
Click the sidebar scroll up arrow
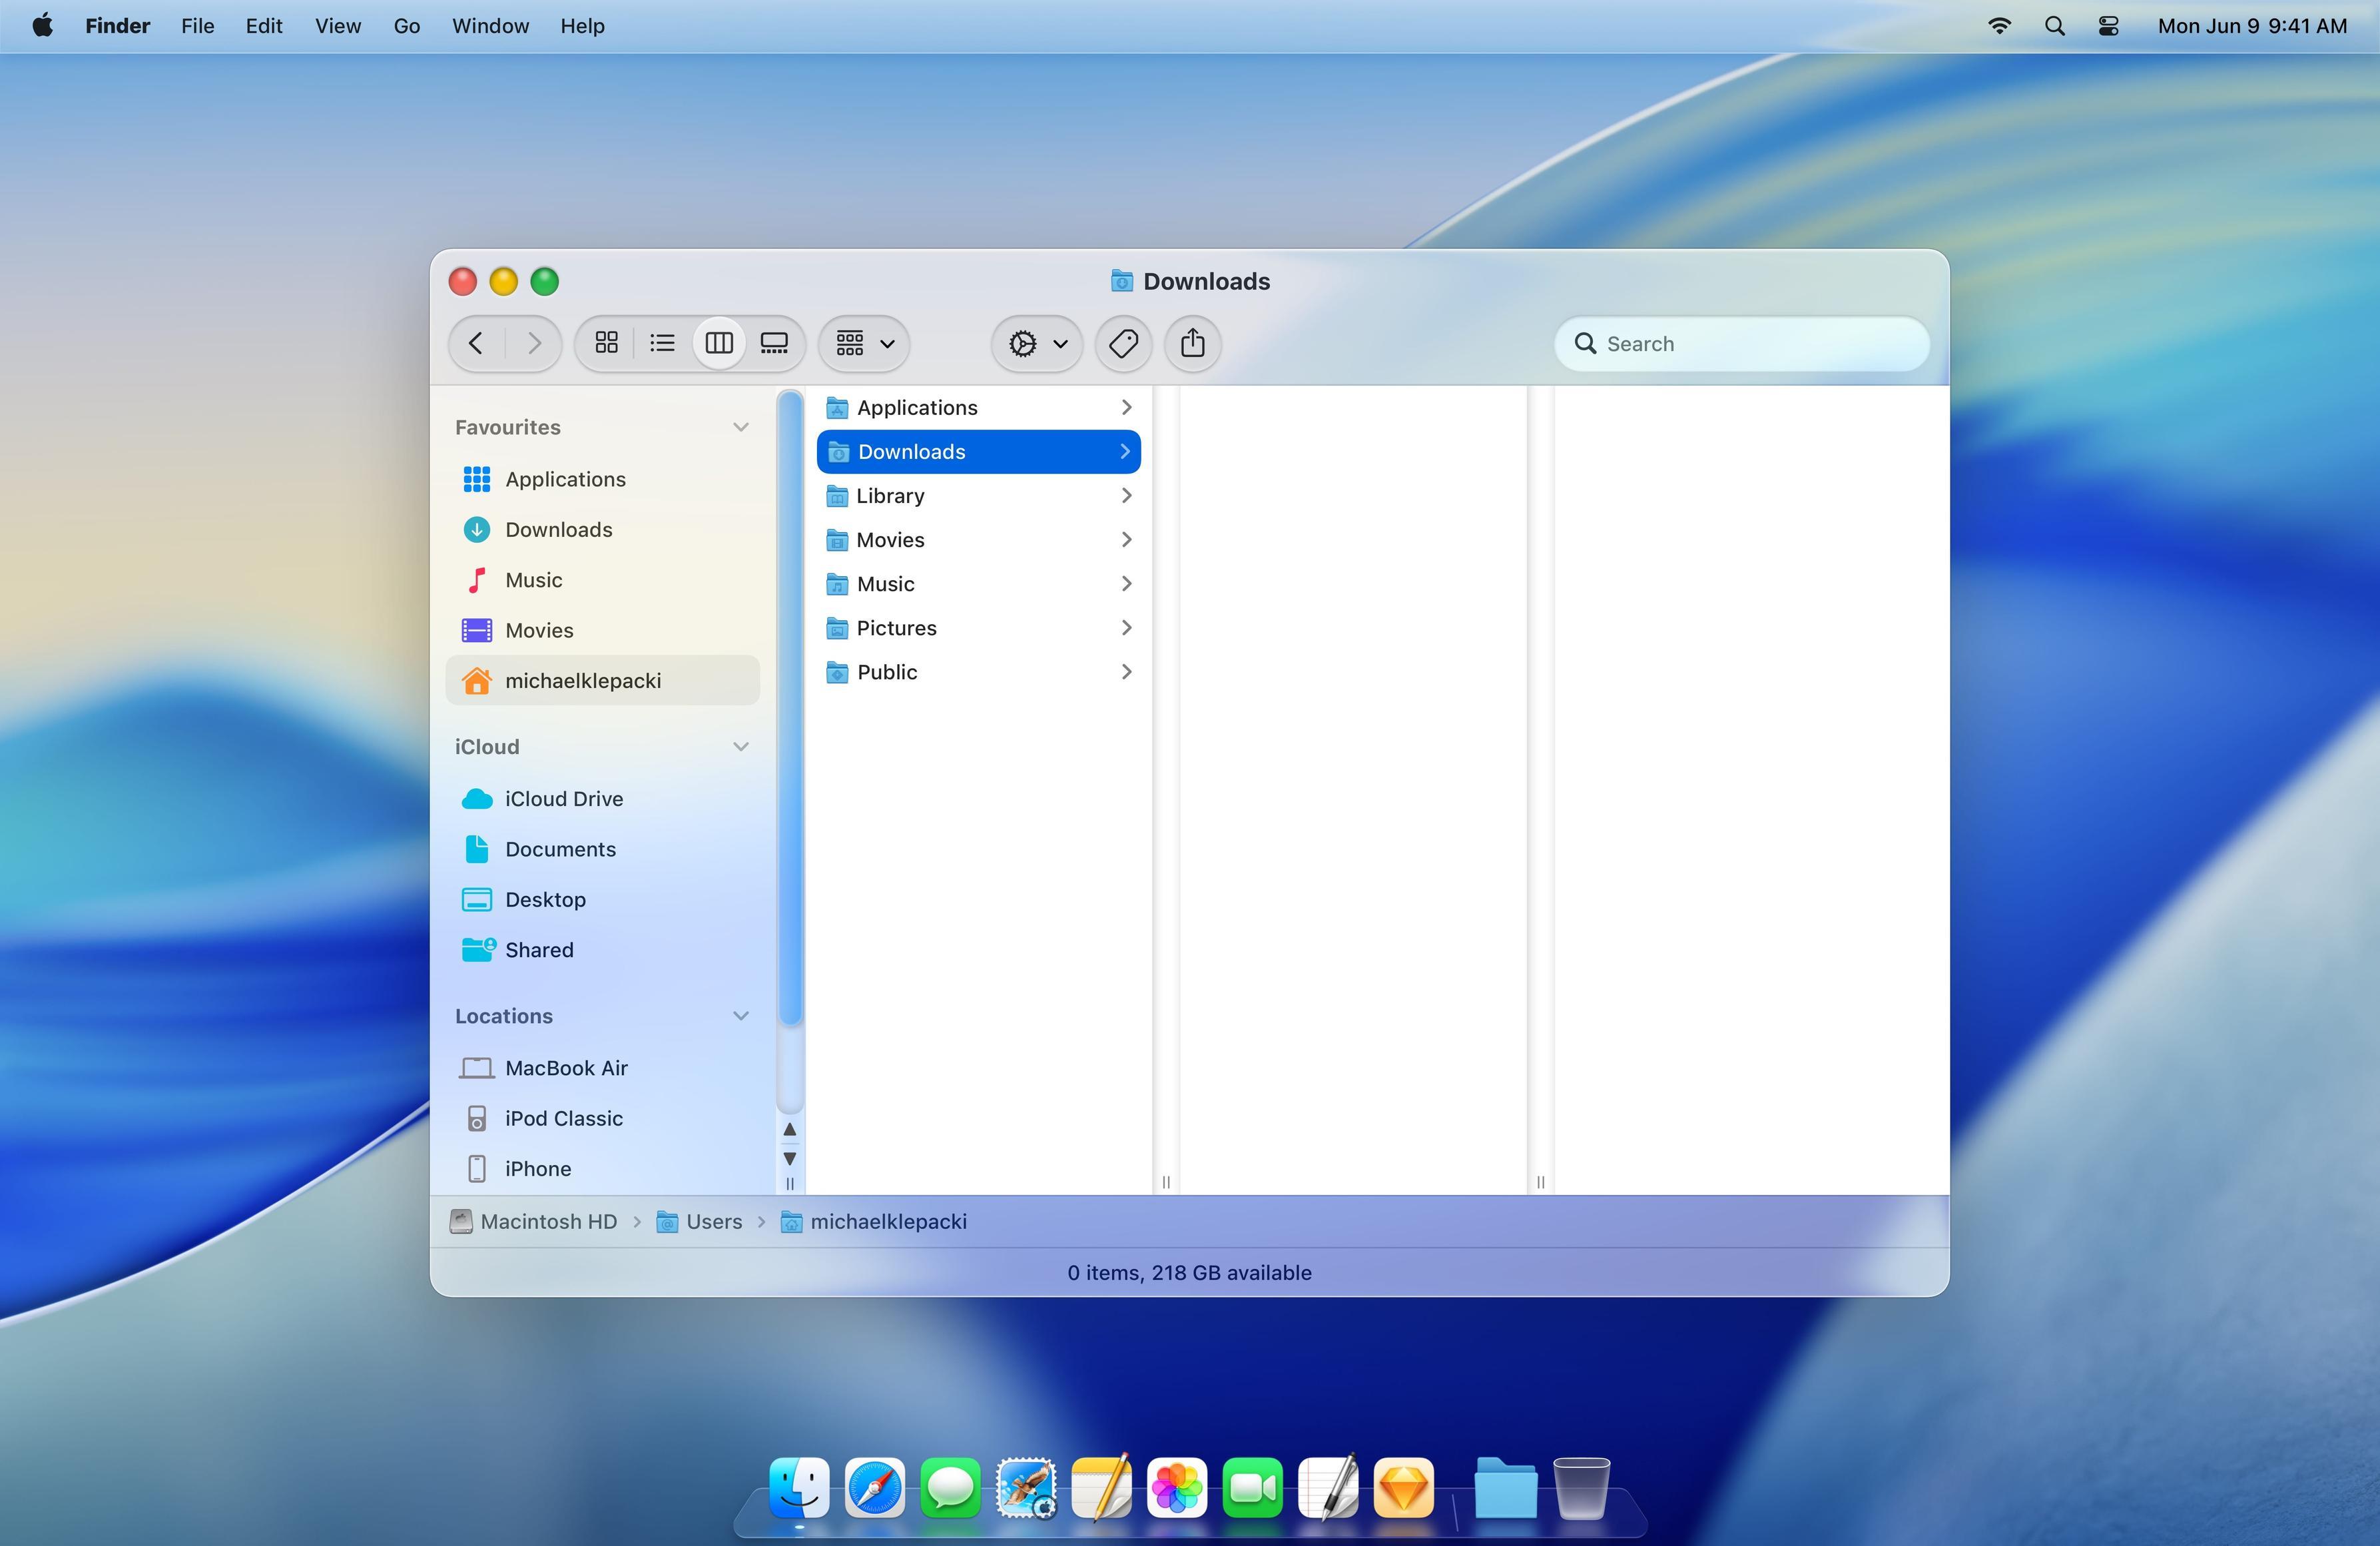pos(790,1129)
